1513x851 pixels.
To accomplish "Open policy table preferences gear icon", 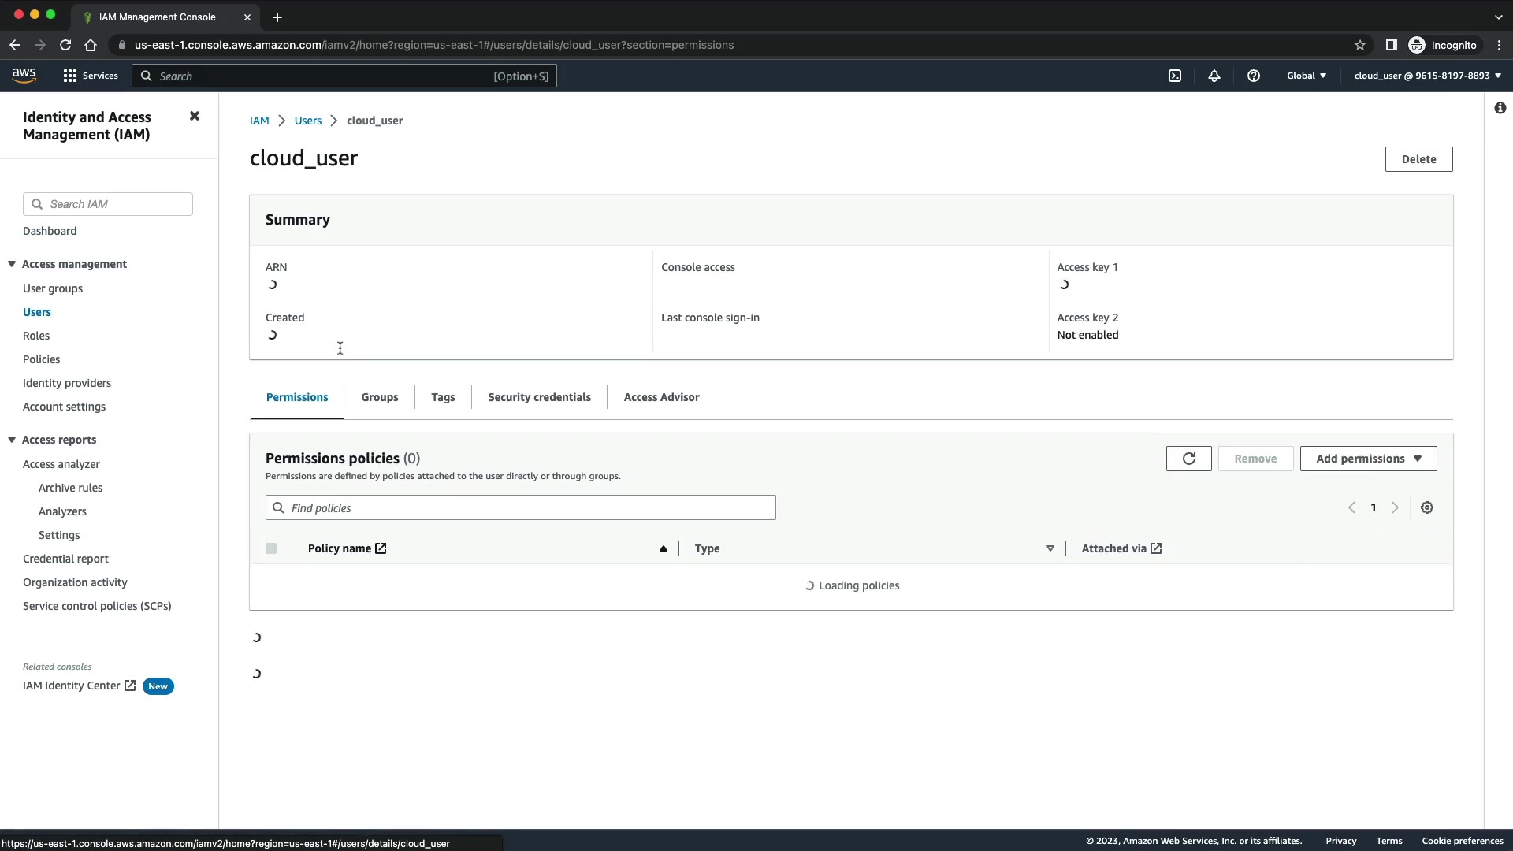I will 1426,507.
